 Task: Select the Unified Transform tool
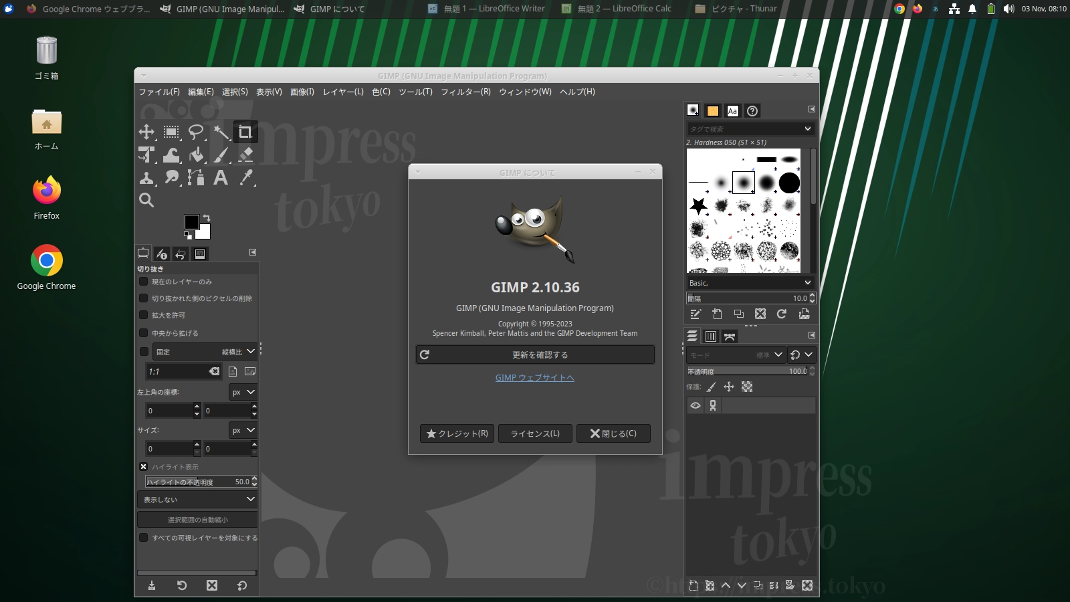point(146,155)
